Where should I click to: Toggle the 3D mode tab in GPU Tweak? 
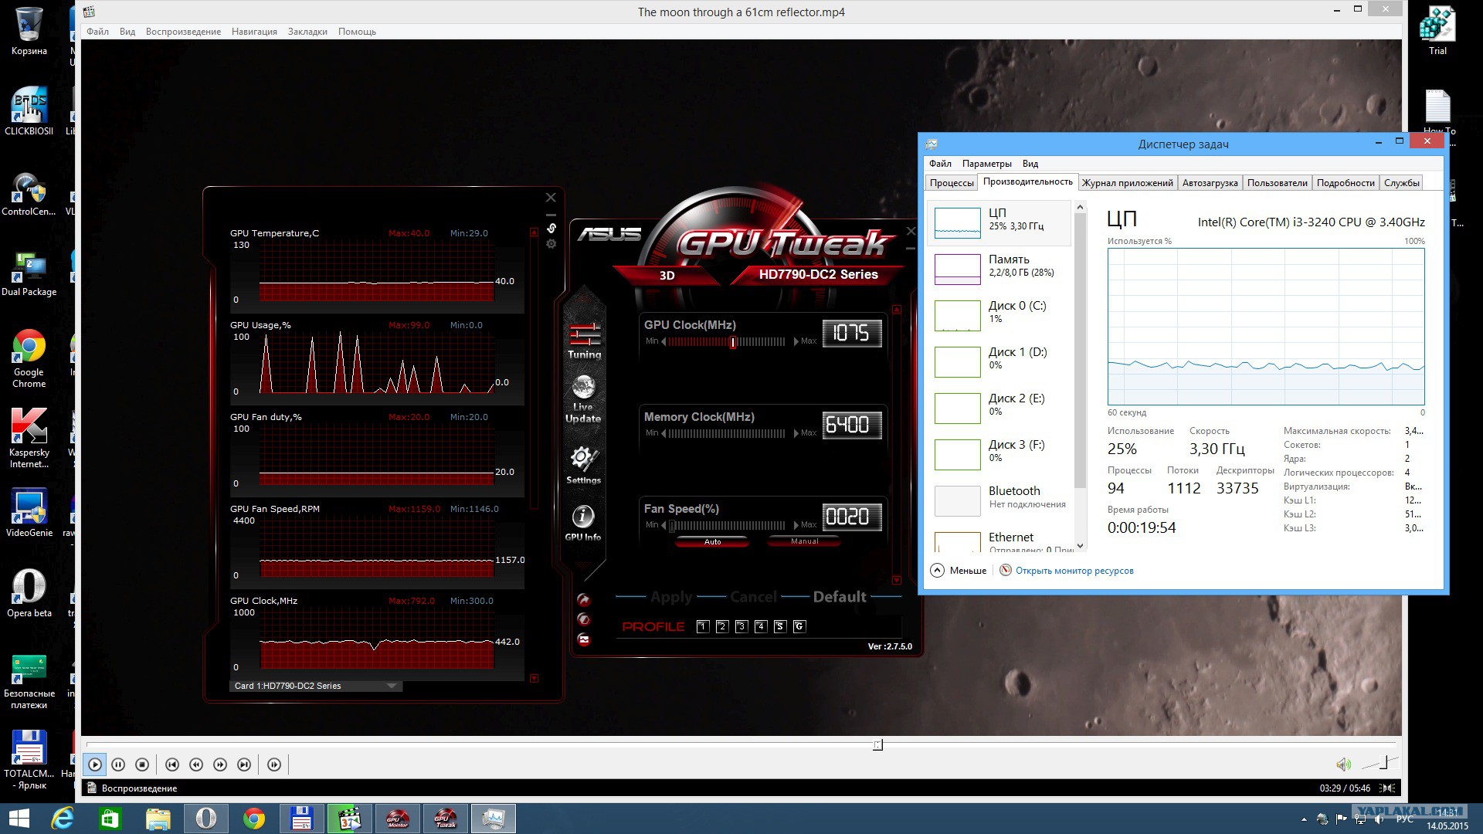667,276
